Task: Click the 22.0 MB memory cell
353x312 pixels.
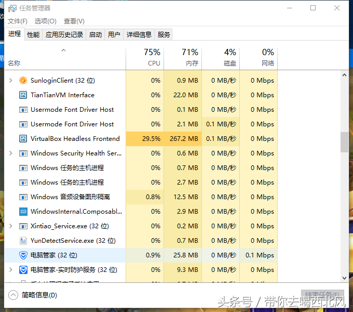Action: pos(183,95)
